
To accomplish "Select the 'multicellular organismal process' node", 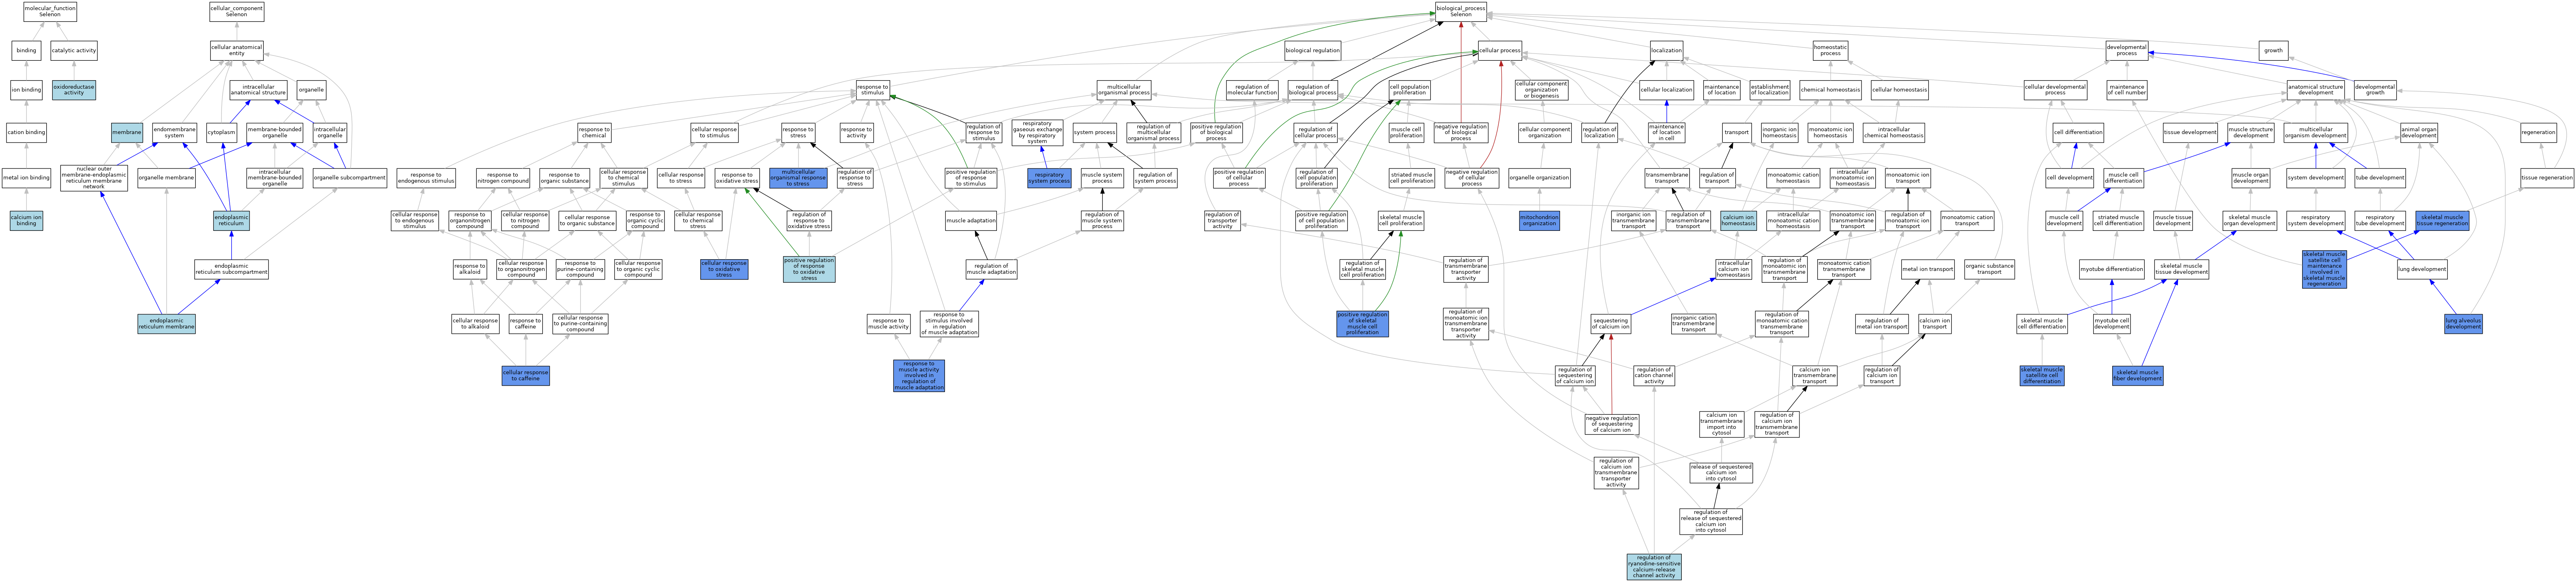I will [x=1124, y=90].
